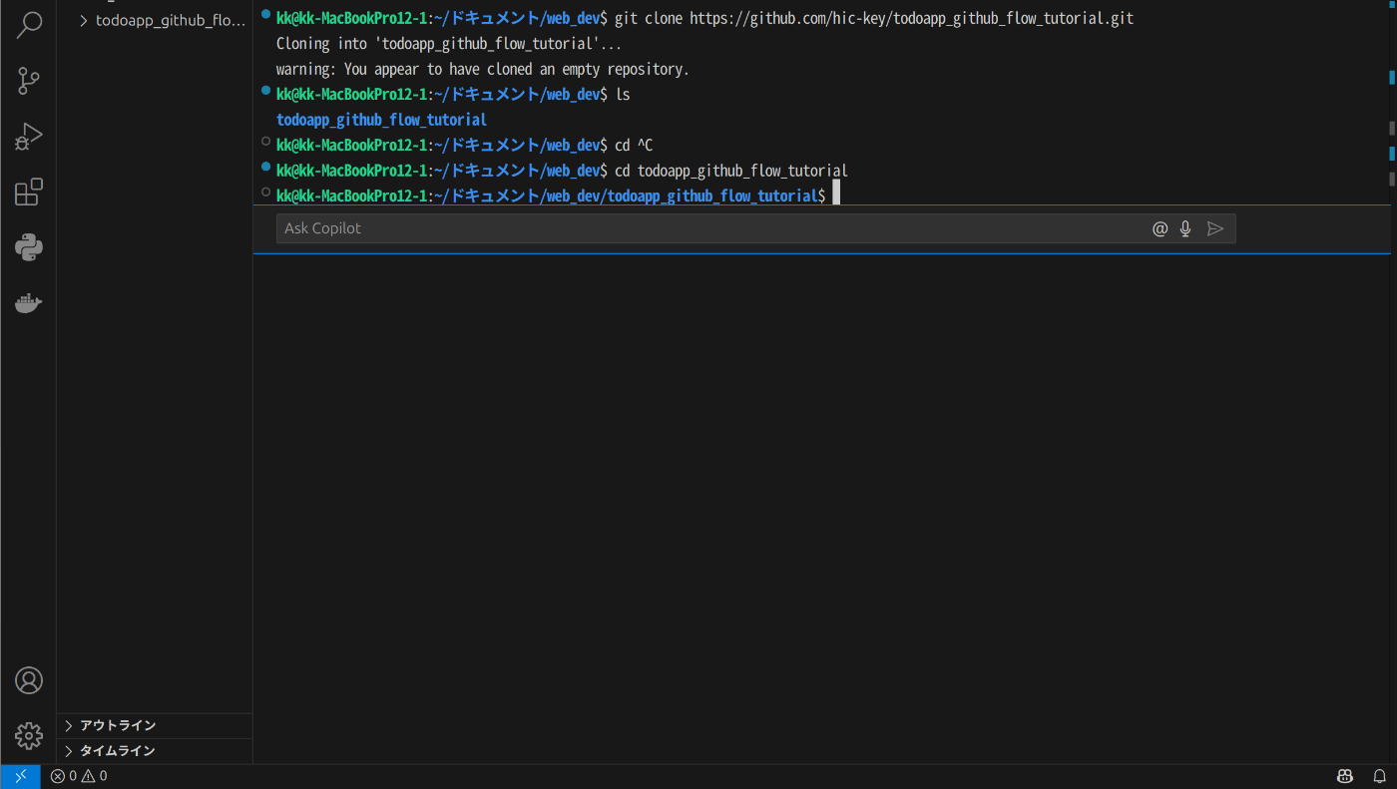
Task: Click the 'cd todoapp_github_flow_tutorial' command text
Action: point(731,171)
